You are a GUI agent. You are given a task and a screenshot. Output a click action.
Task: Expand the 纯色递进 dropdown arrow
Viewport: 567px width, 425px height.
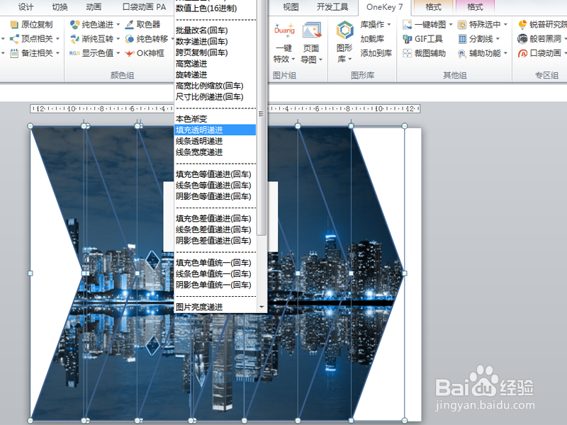(118, 25)
